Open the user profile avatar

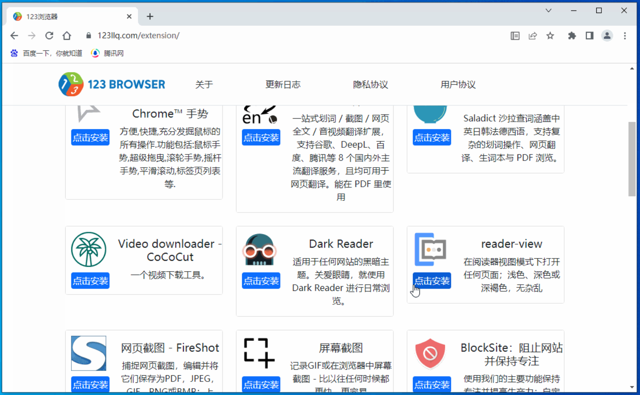point(607,36)
